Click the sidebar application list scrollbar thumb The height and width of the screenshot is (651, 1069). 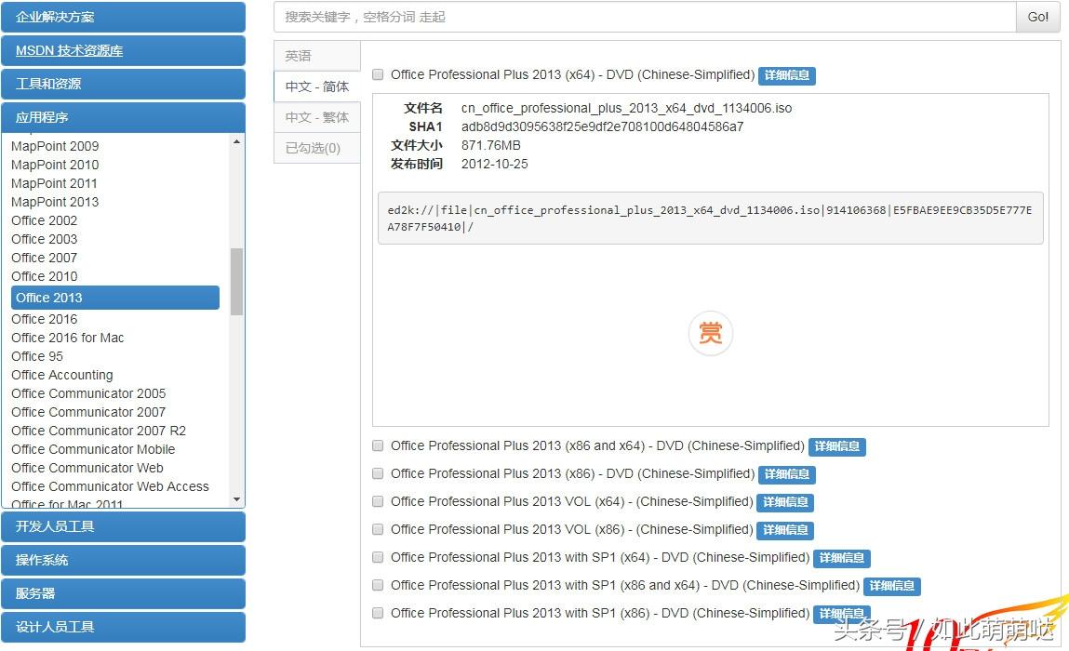[x=236, y=282]
